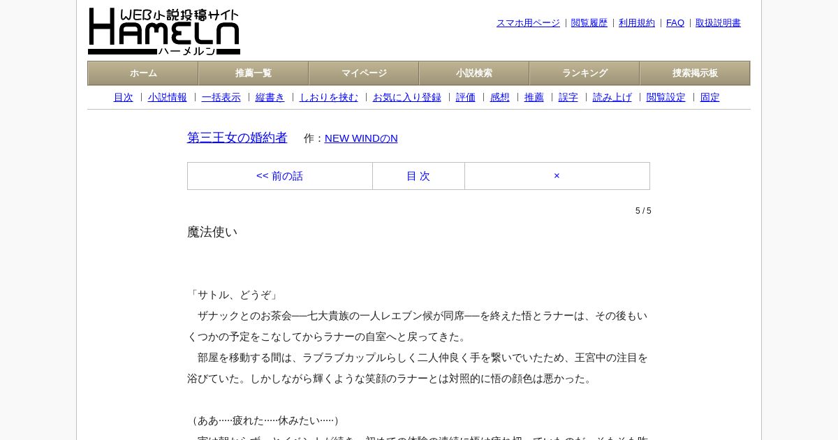Open the 捜索掲示板 nav tab
This screenshot has height=440, width=838.
[695, 73]
